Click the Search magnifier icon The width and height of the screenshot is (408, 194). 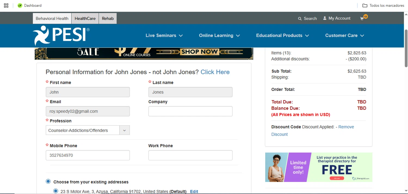click(x=300, y=18)
